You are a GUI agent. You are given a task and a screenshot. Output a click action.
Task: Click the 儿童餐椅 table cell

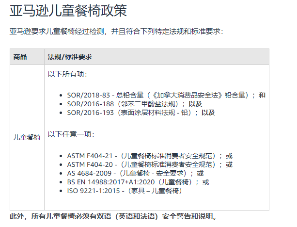27,137
